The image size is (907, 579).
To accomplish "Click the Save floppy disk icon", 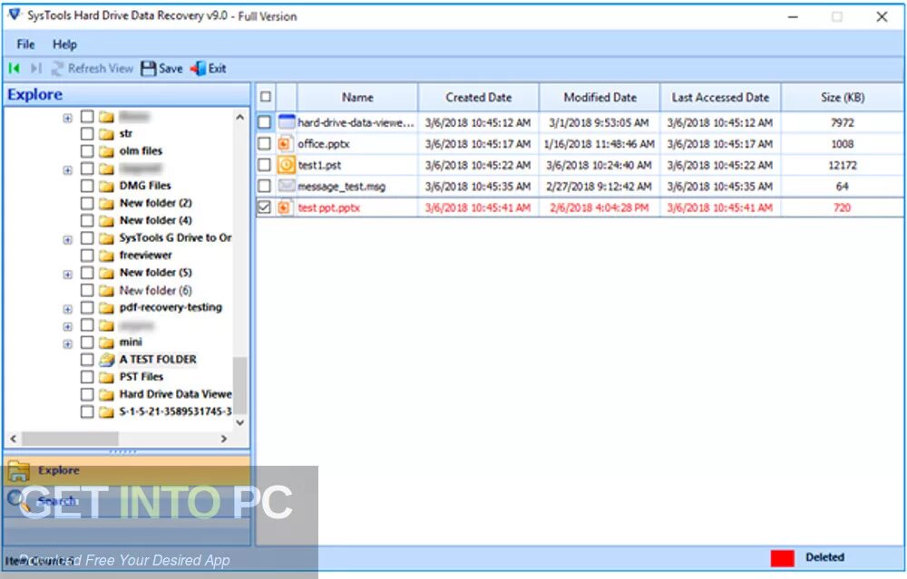I will tap(149, 68).
